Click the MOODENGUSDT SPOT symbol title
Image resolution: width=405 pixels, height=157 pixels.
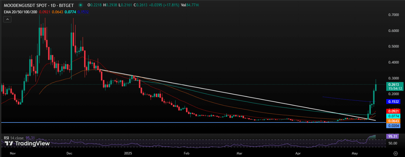[39, 5]
